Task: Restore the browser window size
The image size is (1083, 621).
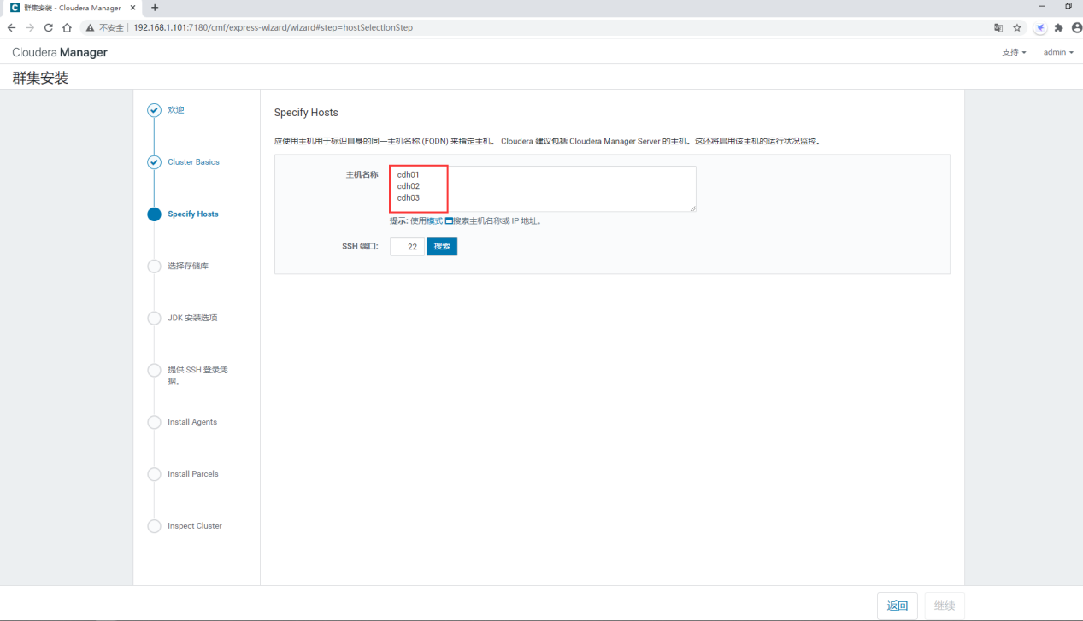Action: tap(1068, 7)
